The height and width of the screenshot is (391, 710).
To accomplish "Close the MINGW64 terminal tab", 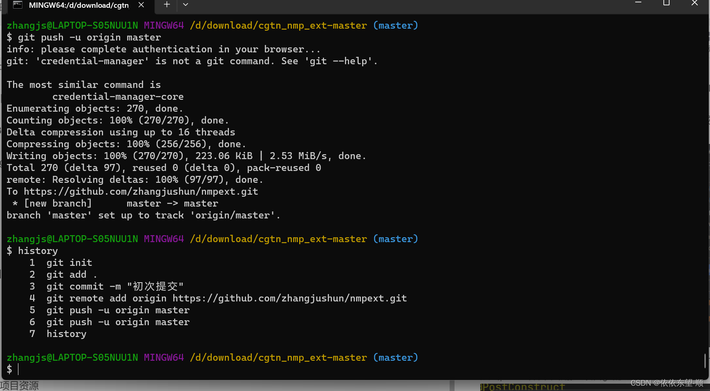I will (x=141, y=5).
